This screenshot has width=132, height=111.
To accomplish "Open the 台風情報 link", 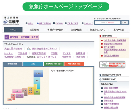I will click(x=80, y=53).
